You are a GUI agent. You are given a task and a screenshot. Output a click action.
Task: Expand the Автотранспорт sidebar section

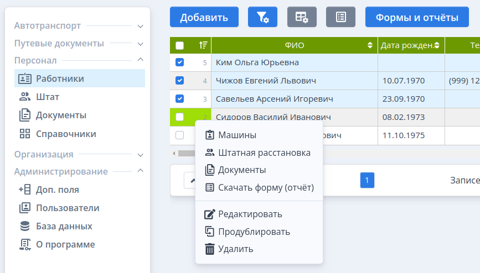pos(140,26)
